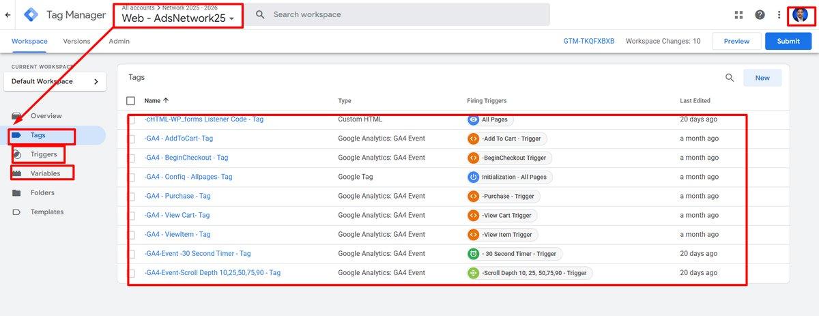Click the Scroll Depth trigger icon

click(473, 272)
